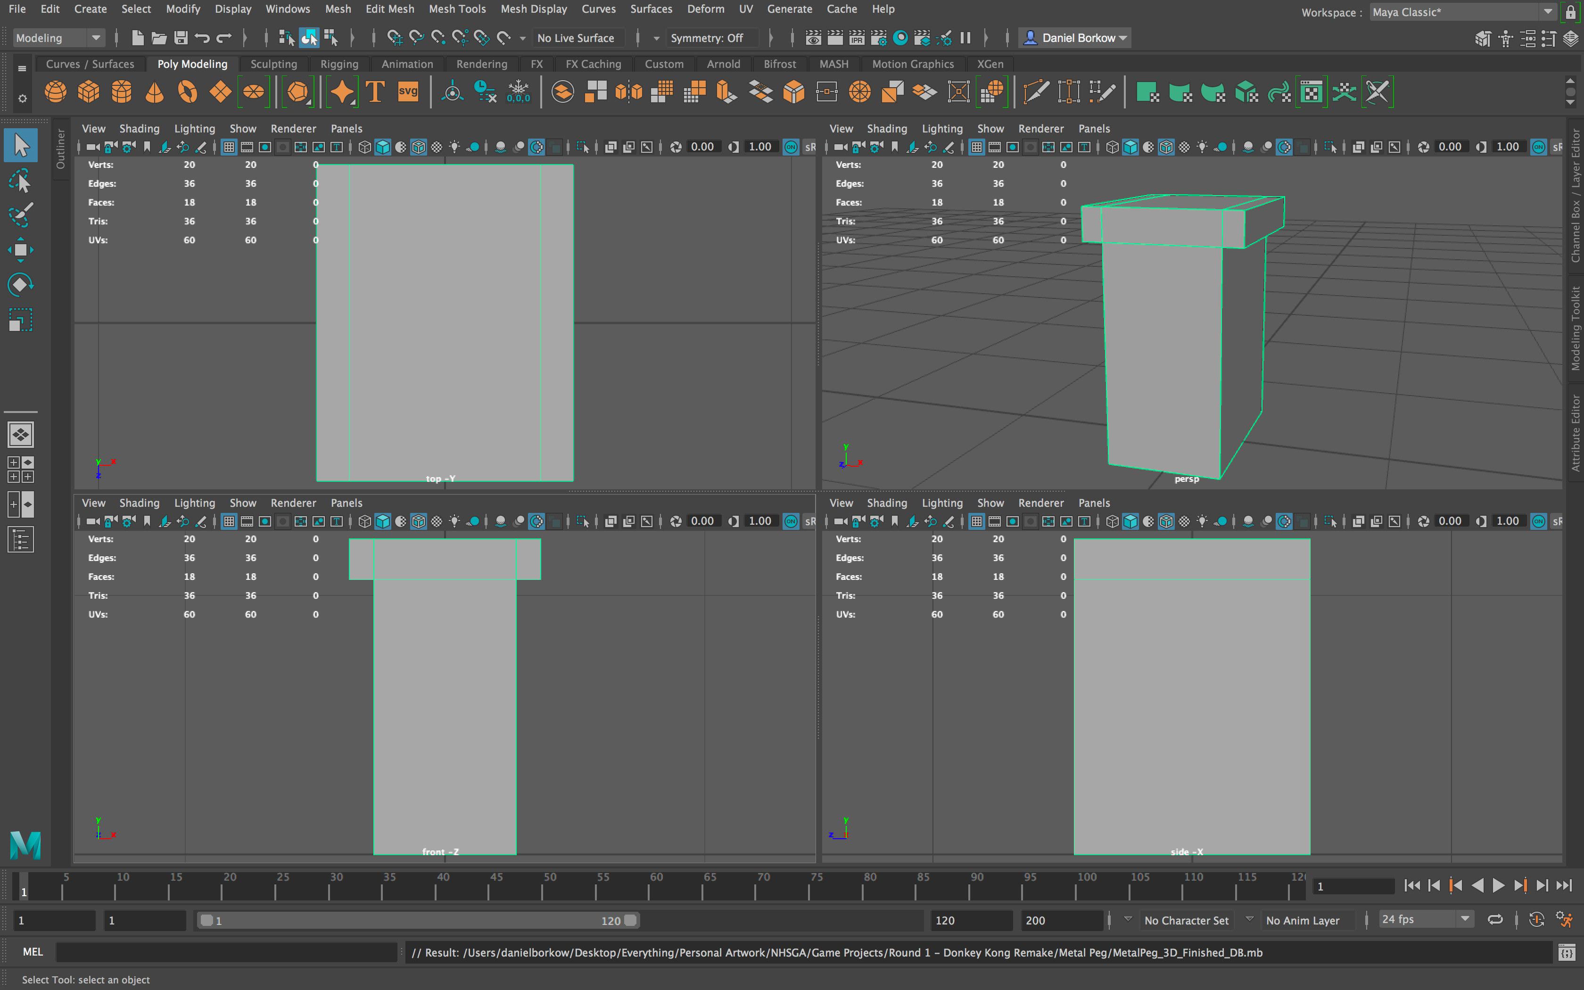Open Lighting menu in top viewport
This screenshot has width=1584, height=990.
[x=194, y=128]
